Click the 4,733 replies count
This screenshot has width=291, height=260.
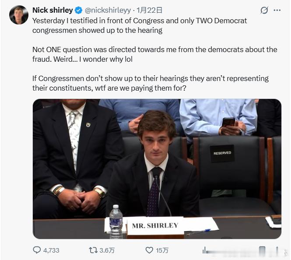pyautogui.click(x=51, y=250)
